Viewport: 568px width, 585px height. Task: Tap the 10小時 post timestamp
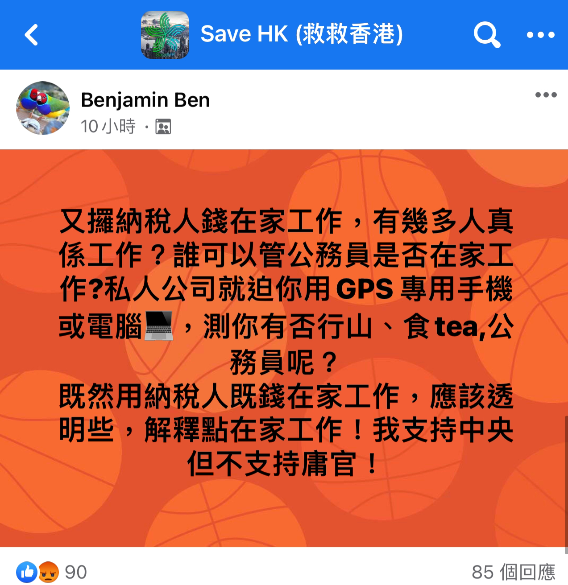pyautogui.click(x=108, y=127)
